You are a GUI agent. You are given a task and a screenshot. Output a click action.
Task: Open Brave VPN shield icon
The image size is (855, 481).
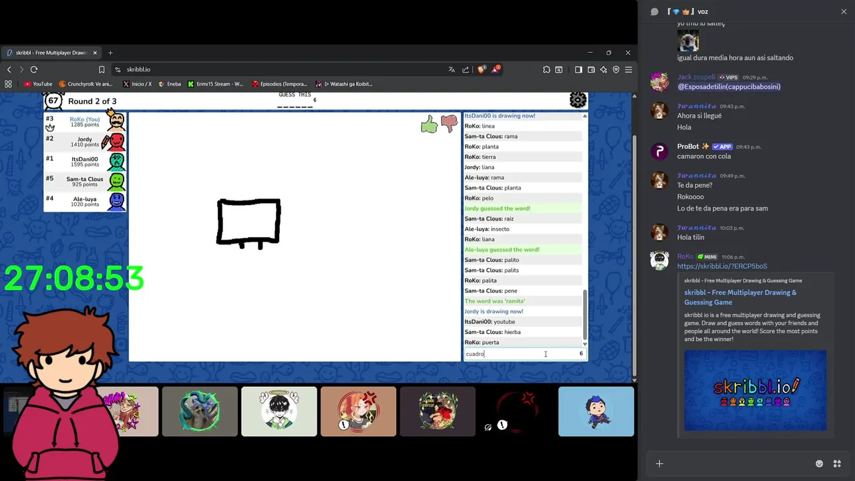coord(616,69)
